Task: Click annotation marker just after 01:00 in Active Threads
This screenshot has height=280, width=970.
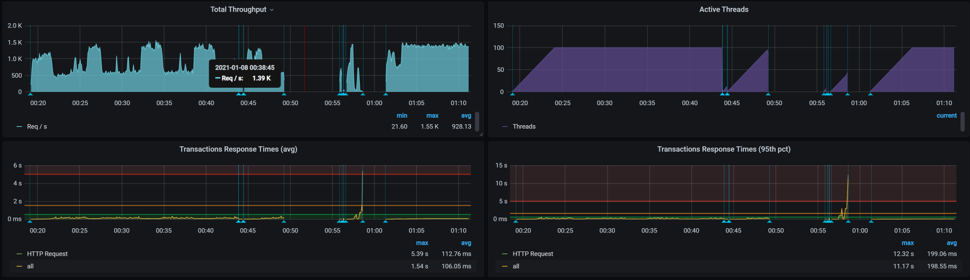Action: [870, 94]
